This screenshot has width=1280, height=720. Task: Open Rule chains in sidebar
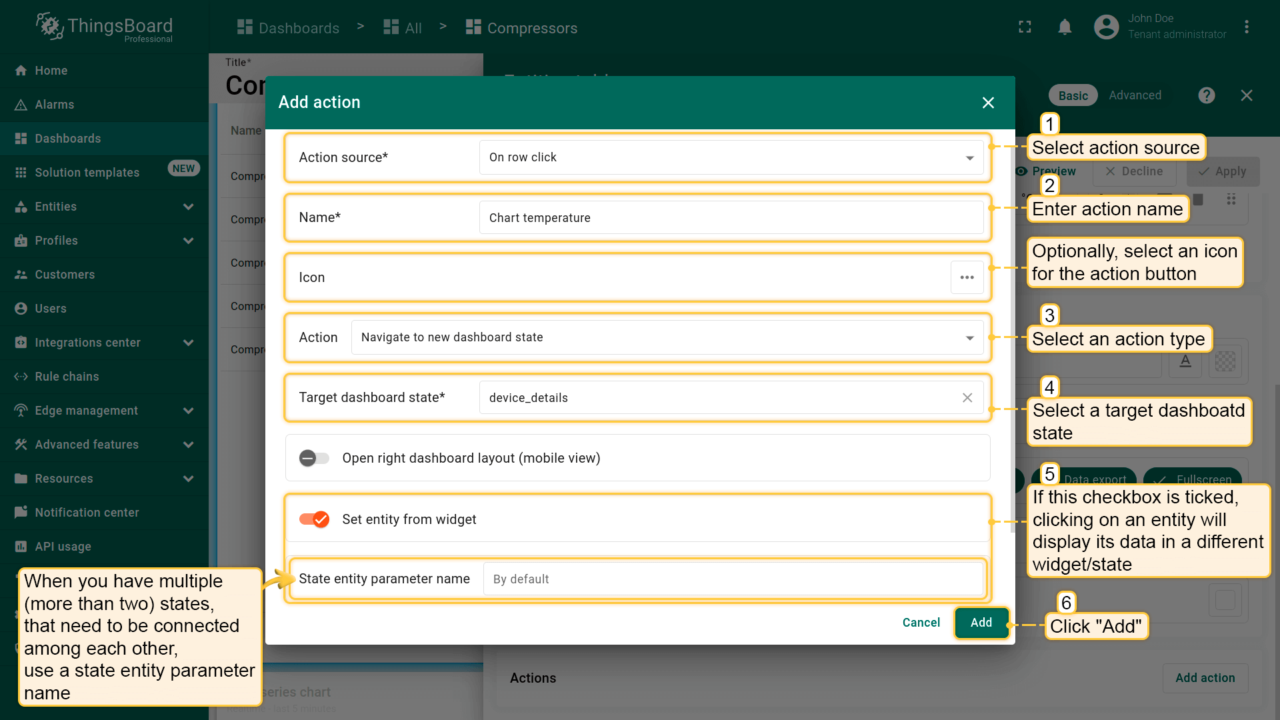pyautogui.click(x=67, y=377)
